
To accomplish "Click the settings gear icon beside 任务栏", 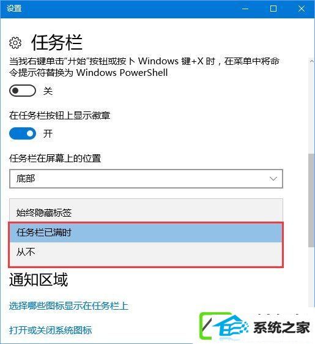I will tap(15, 43).
